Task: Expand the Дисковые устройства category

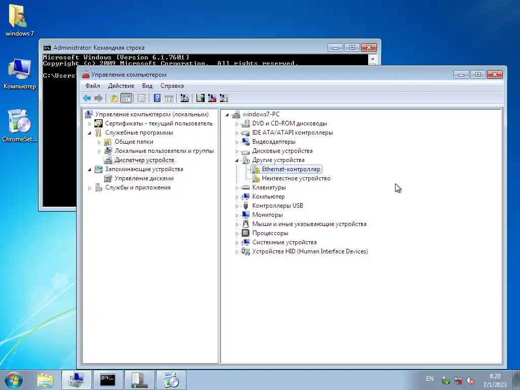Action: 237,151
